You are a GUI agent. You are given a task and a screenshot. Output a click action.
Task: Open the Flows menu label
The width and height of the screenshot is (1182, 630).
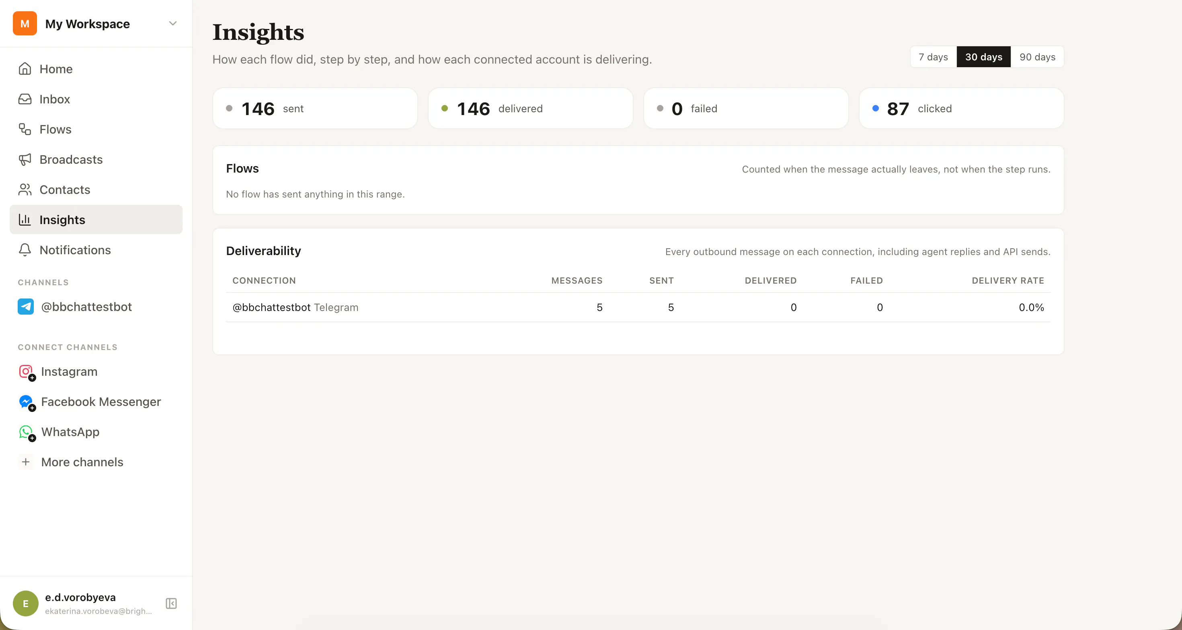tap(55, 130)
